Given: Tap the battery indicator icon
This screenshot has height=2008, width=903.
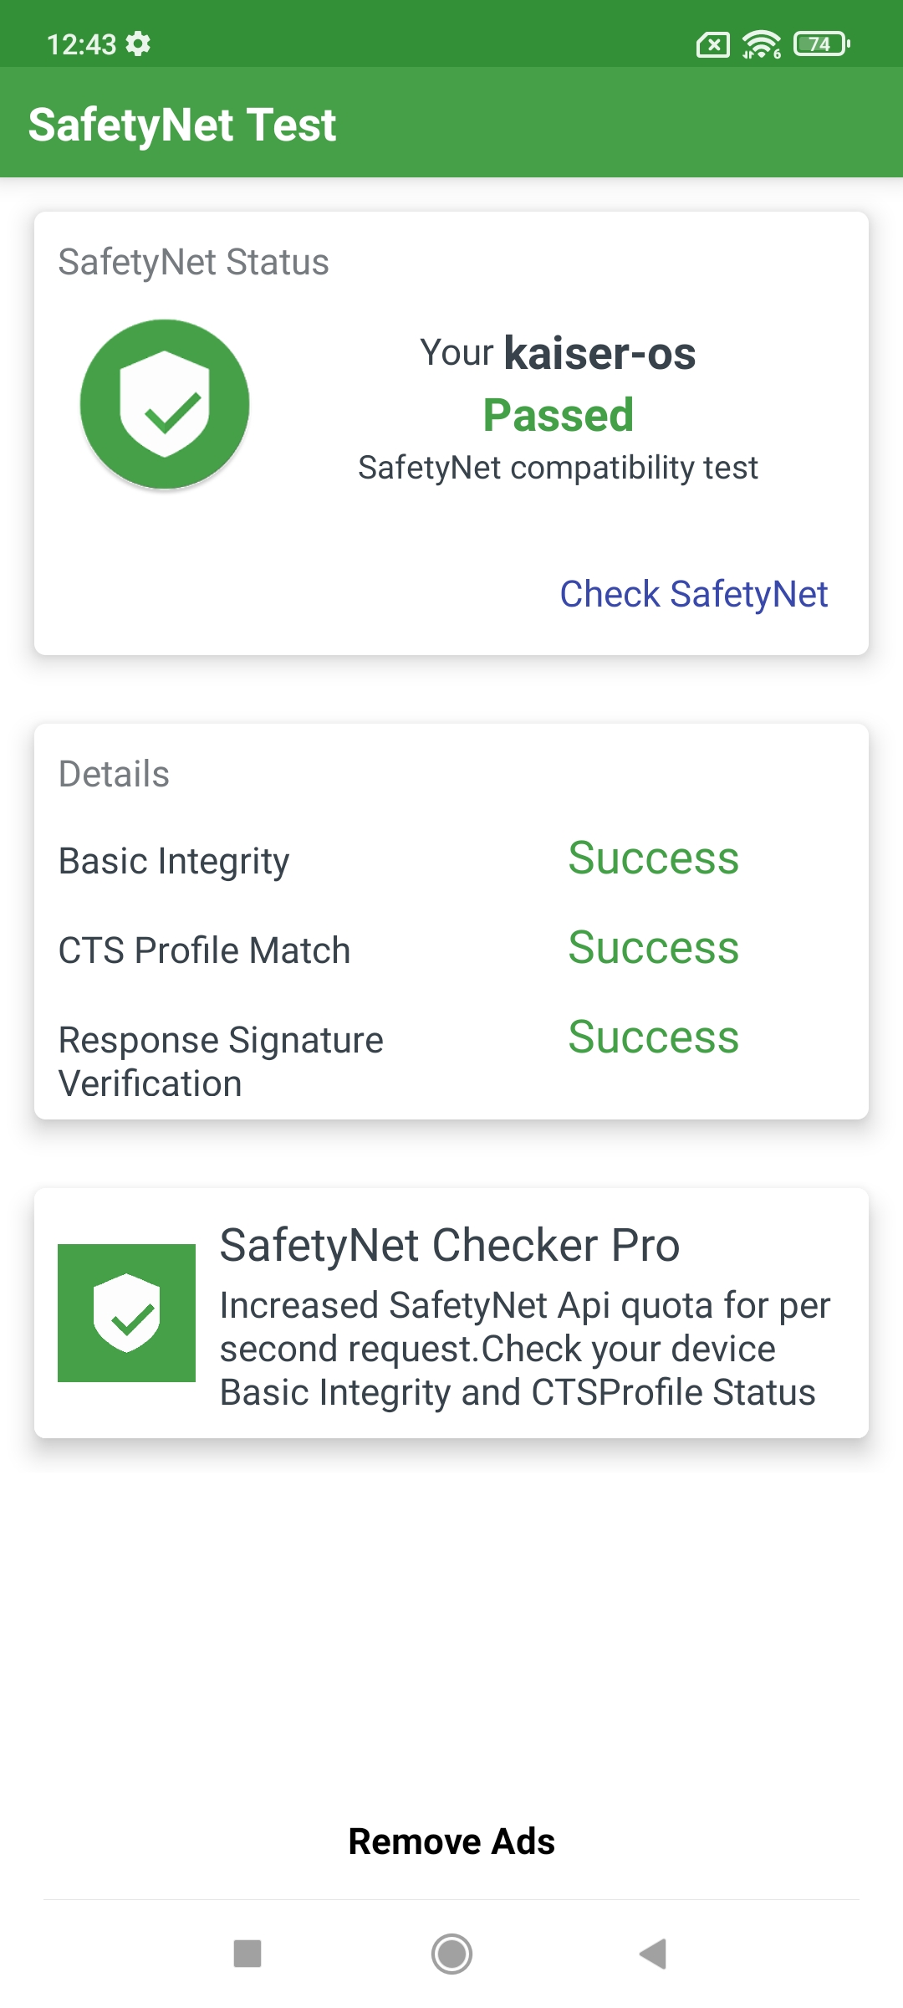Looking at the screenshot, I should click(821, 44).
